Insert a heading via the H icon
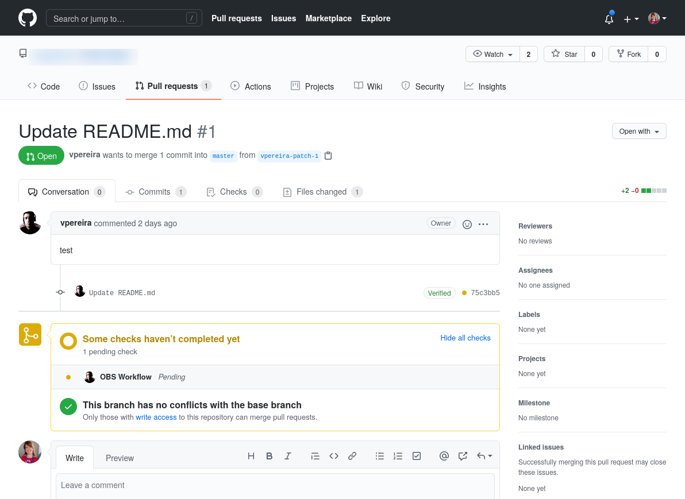 pyautogui.click(x=251, y=456)
